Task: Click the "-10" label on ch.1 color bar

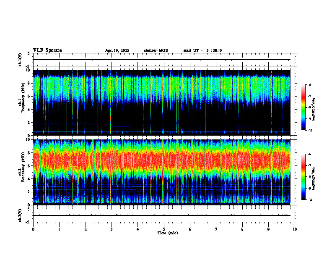Action: point(310,131)
